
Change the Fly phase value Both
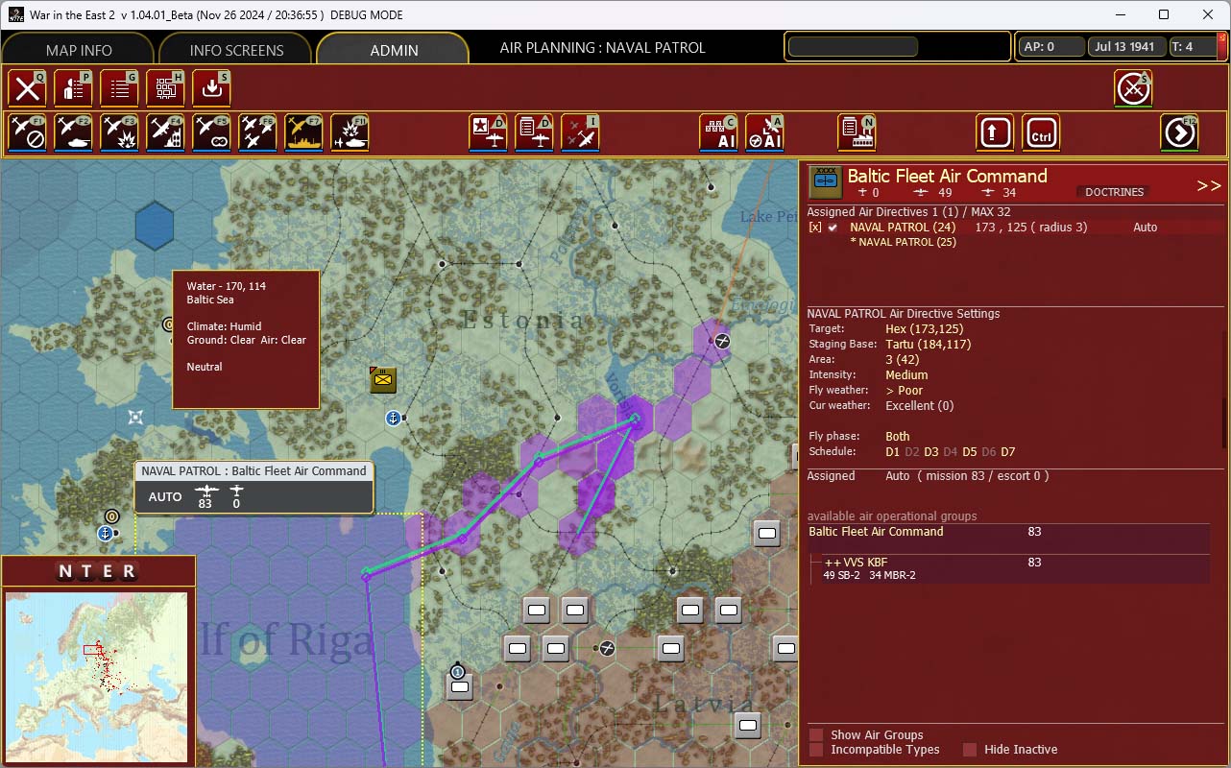click(898, 437)
